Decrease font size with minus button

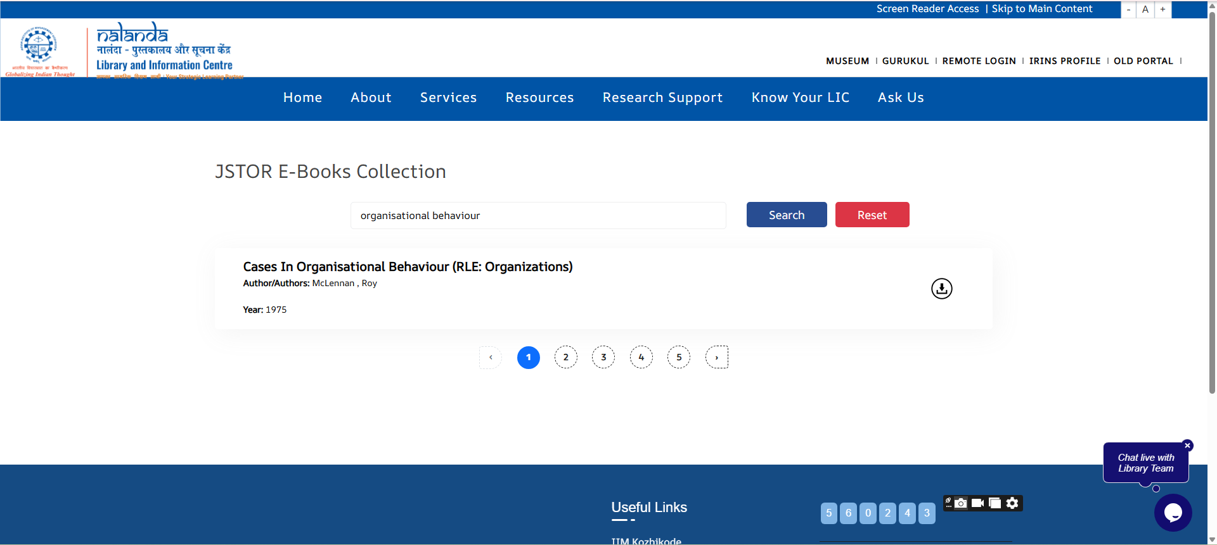click(x=1128, y=9)
